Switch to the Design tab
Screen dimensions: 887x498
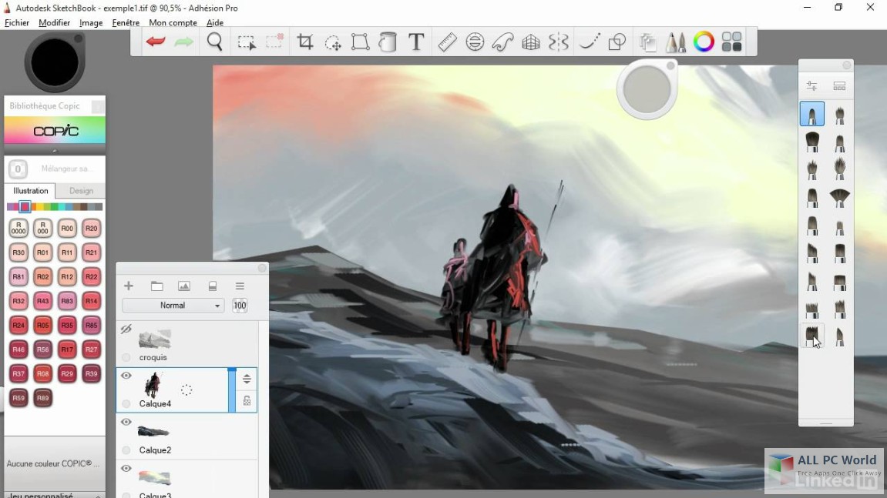click(81, 190)
